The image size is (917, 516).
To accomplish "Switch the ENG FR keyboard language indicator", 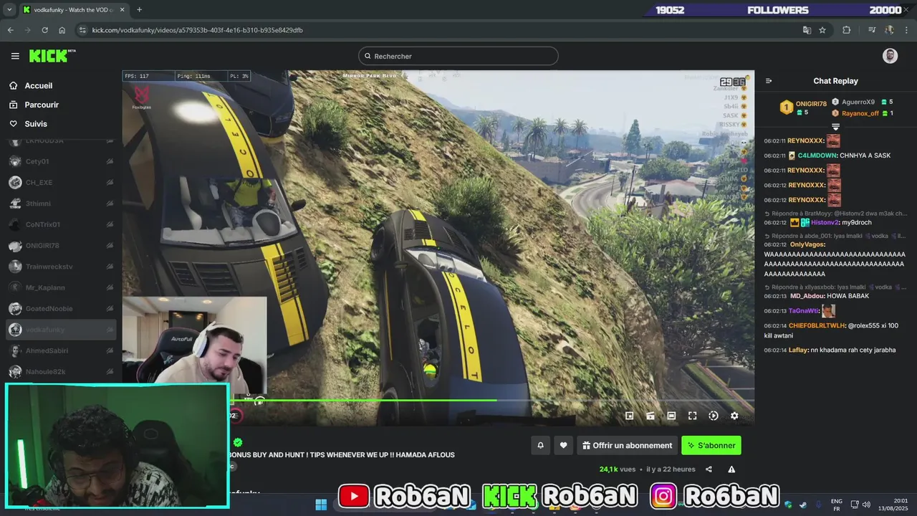I will tap(837, 505).
